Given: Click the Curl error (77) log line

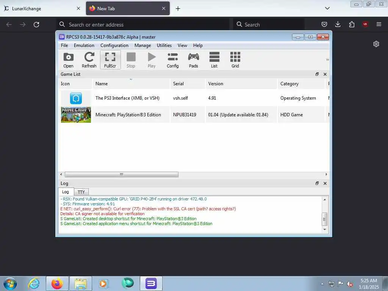Looking at the screenshot, I should click(148, 209).
